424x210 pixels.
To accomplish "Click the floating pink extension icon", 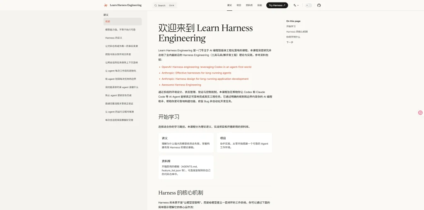I will [420, 113].
